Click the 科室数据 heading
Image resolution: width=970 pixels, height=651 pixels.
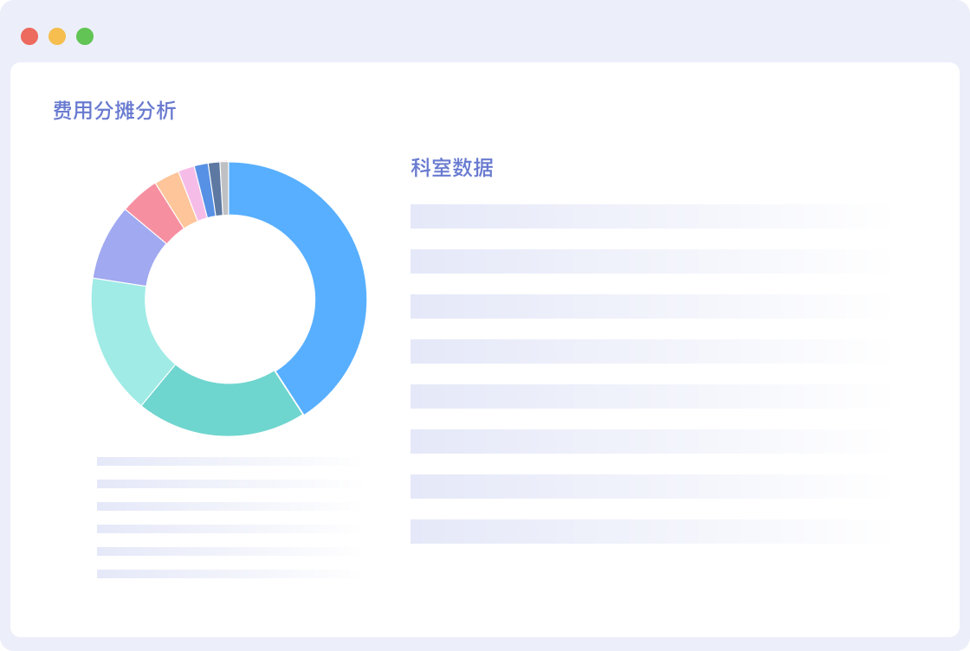click(x=451, y=168)
